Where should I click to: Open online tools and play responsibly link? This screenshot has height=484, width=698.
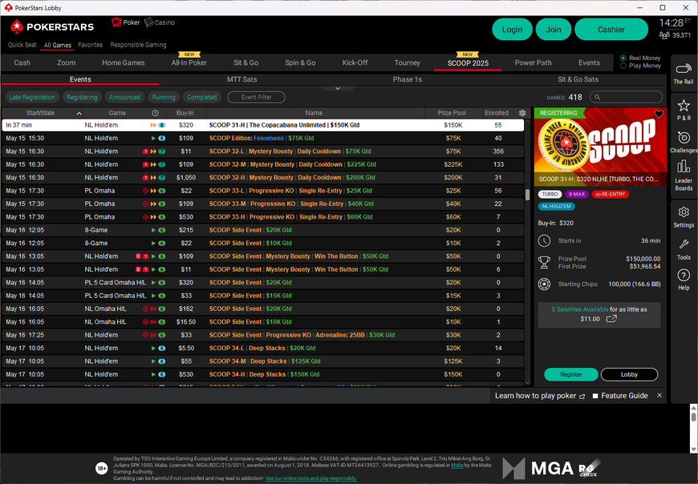310,478
